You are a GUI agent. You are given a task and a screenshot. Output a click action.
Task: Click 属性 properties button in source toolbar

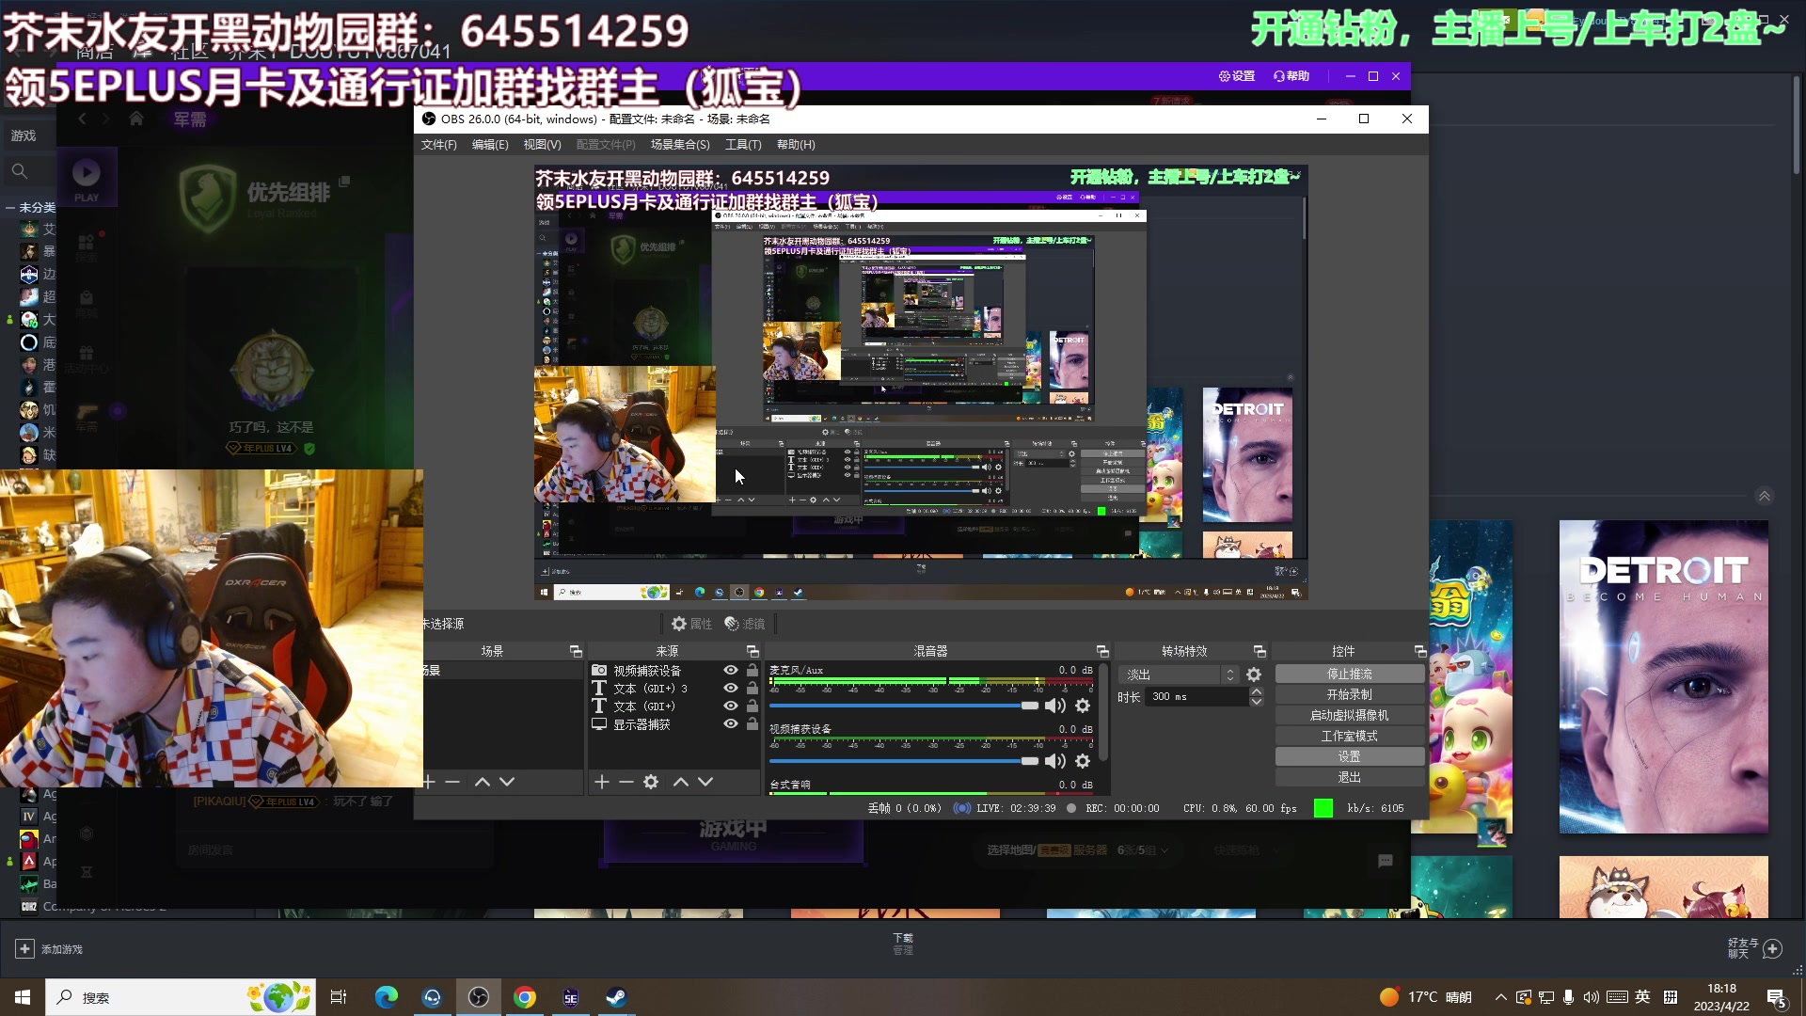tap(692, 624)
